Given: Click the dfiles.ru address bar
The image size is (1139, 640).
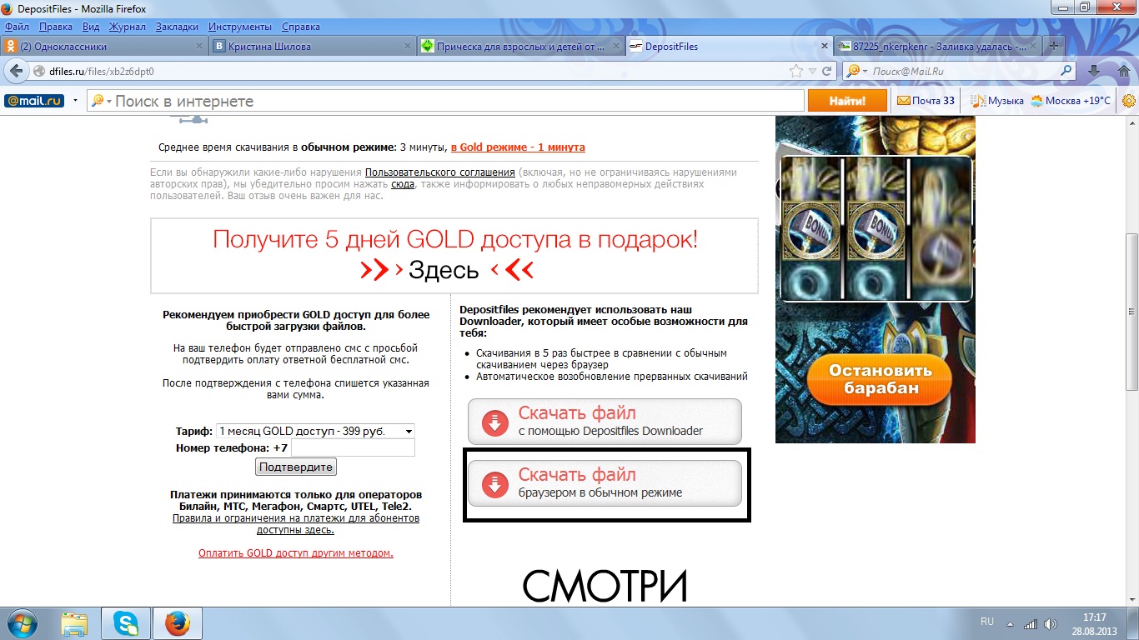Looking at the screenshot, I should [x=409, y=71].
